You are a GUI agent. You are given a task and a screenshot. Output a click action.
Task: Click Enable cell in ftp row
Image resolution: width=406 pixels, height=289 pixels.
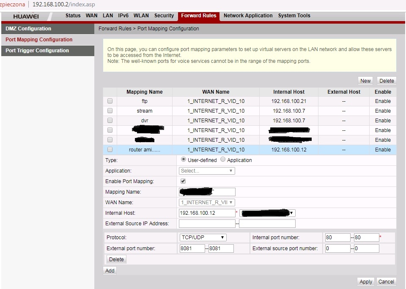[x=383, y=101]
